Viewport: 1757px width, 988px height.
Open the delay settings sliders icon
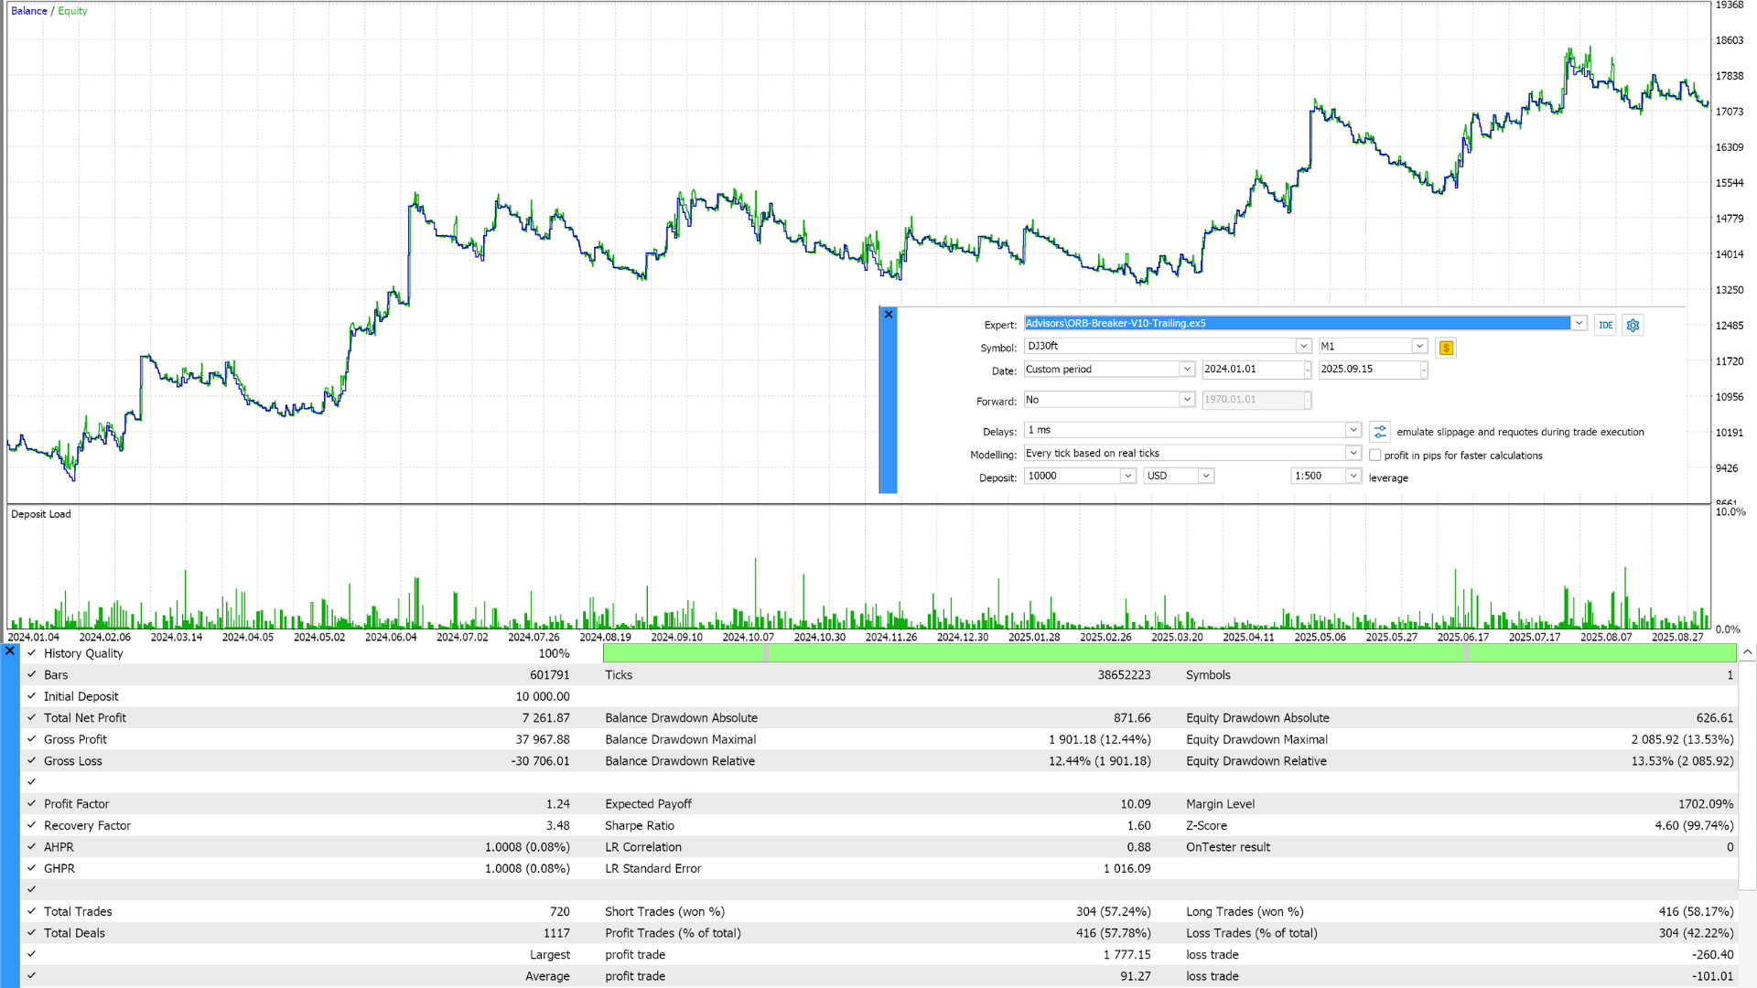[1380, 432]
